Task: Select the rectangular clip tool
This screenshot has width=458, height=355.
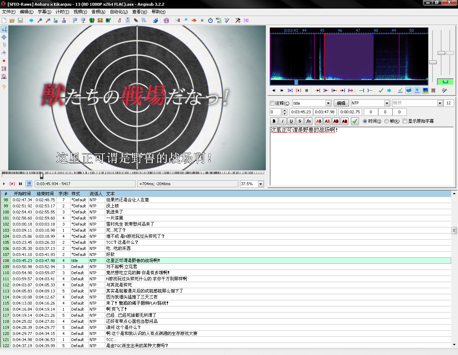Action: (4, 69)
